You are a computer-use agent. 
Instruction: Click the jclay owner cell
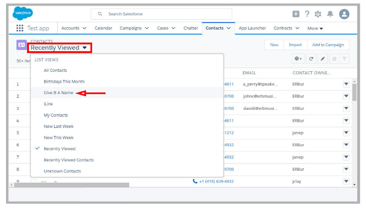297,182
